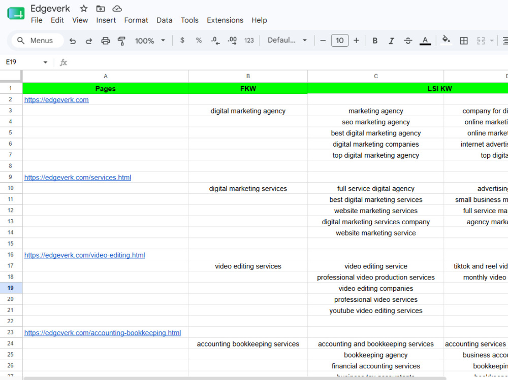Select cell 'youtube video editing services'

coord(376,310)
